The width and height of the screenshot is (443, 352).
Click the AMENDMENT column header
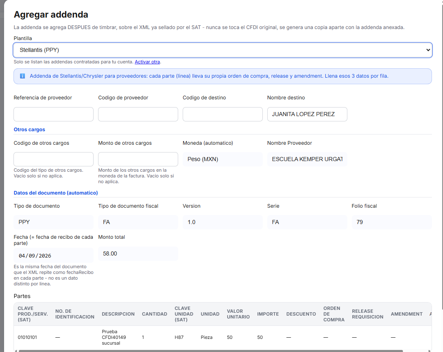[x=407, y=314]
